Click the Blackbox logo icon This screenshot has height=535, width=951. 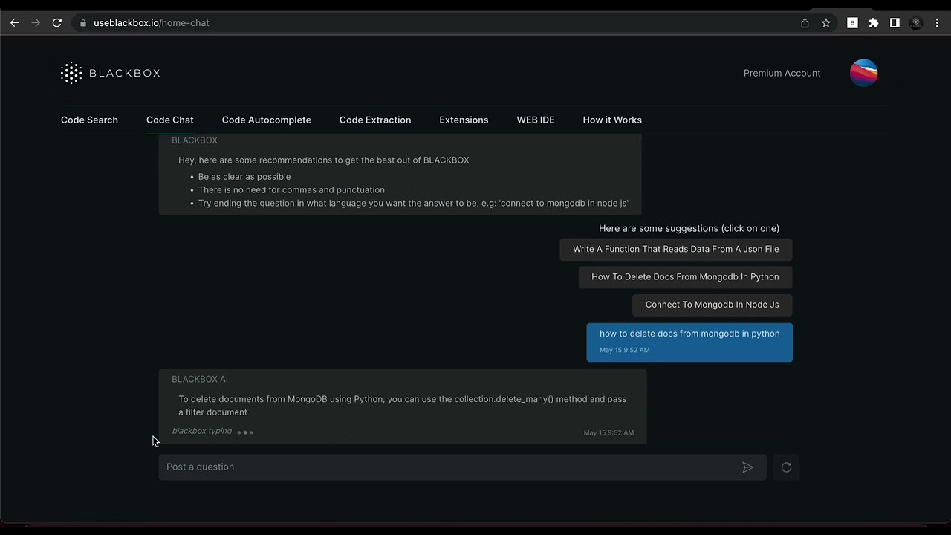click(71, 73)
